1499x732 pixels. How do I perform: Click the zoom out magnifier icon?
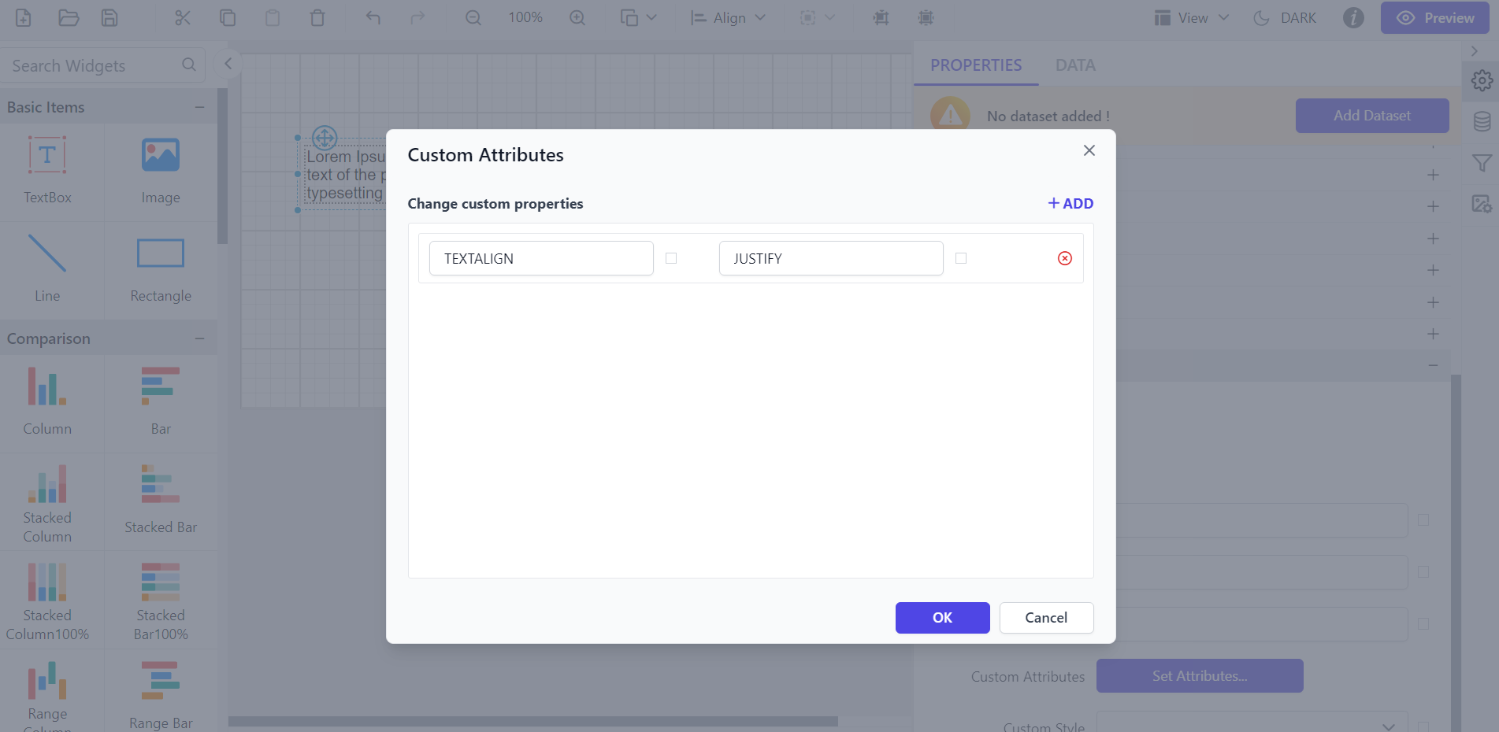click(x=473, y=17)
